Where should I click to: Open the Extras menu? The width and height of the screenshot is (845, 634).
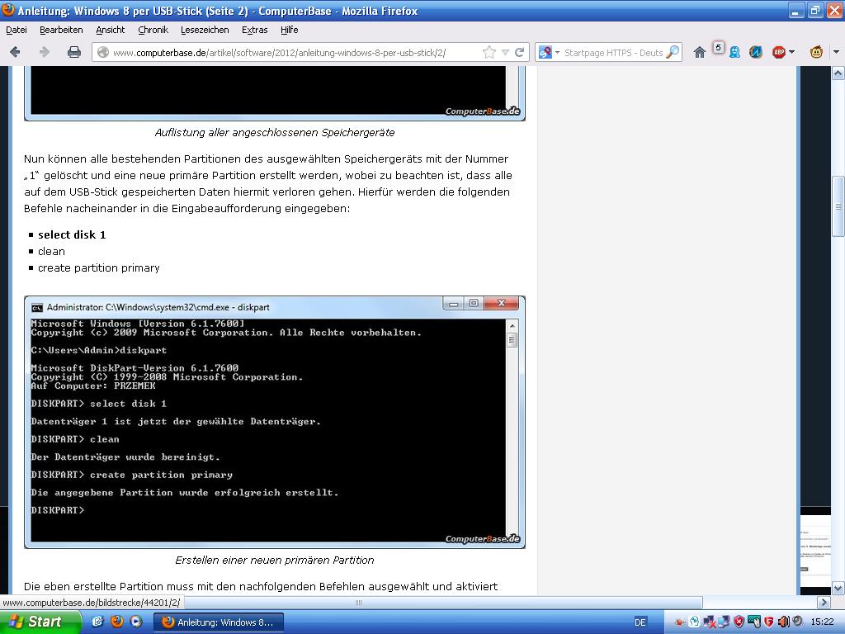click(x=254, y=30)
